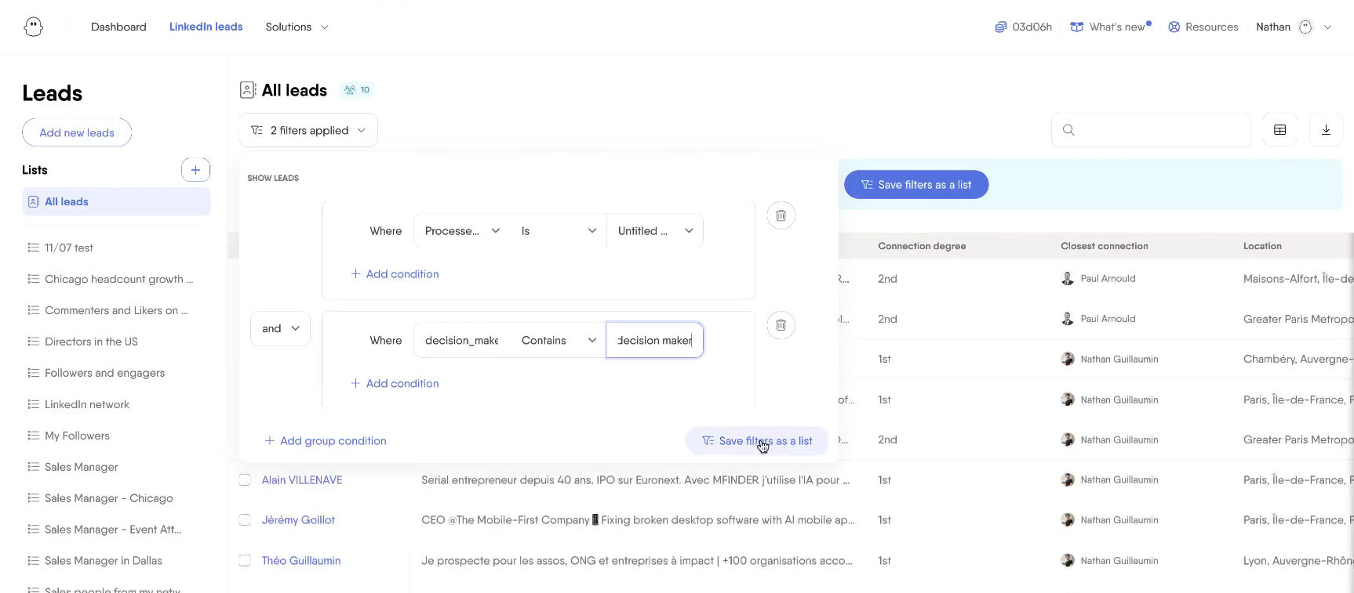Open Resources lifebuoy icon

(1174, 27)
